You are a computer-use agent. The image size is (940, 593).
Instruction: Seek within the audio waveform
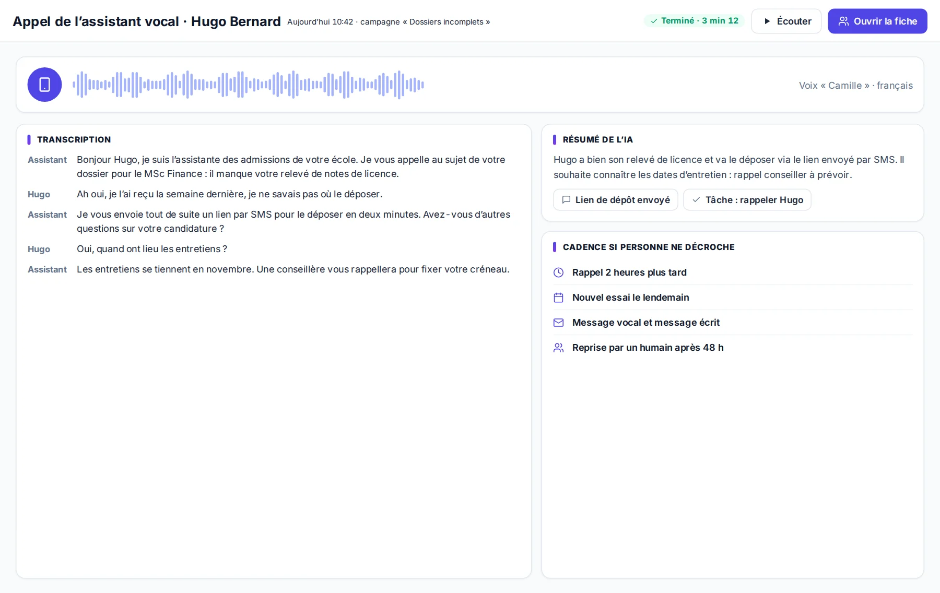[x=248, y=85]
